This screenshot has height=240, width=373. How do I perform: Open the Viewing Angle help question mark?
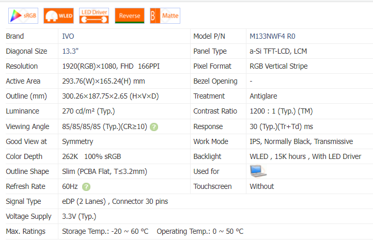[154, 127]
